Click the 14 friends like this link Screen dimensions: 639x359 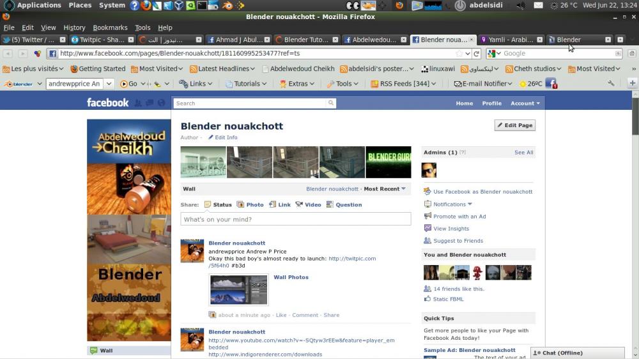click(x=458, y=289)
